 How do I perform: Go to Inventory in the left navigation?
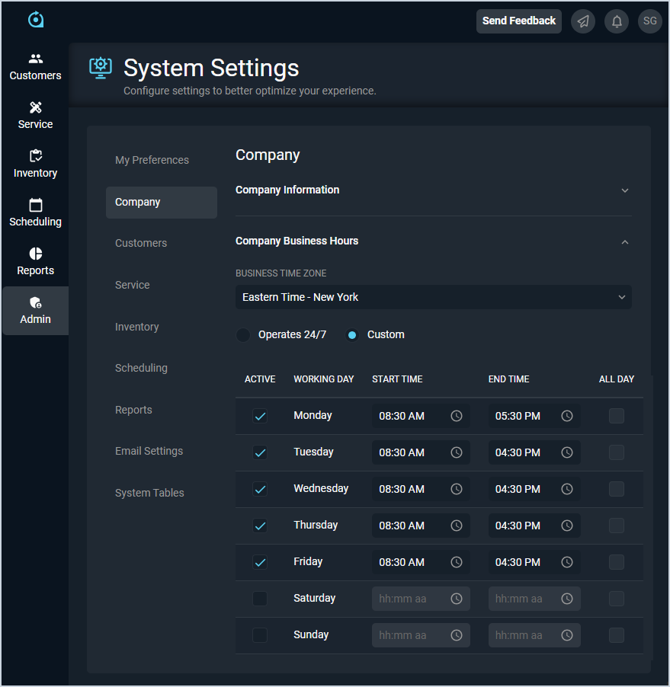pyautogui.click(x=35, y=164)
